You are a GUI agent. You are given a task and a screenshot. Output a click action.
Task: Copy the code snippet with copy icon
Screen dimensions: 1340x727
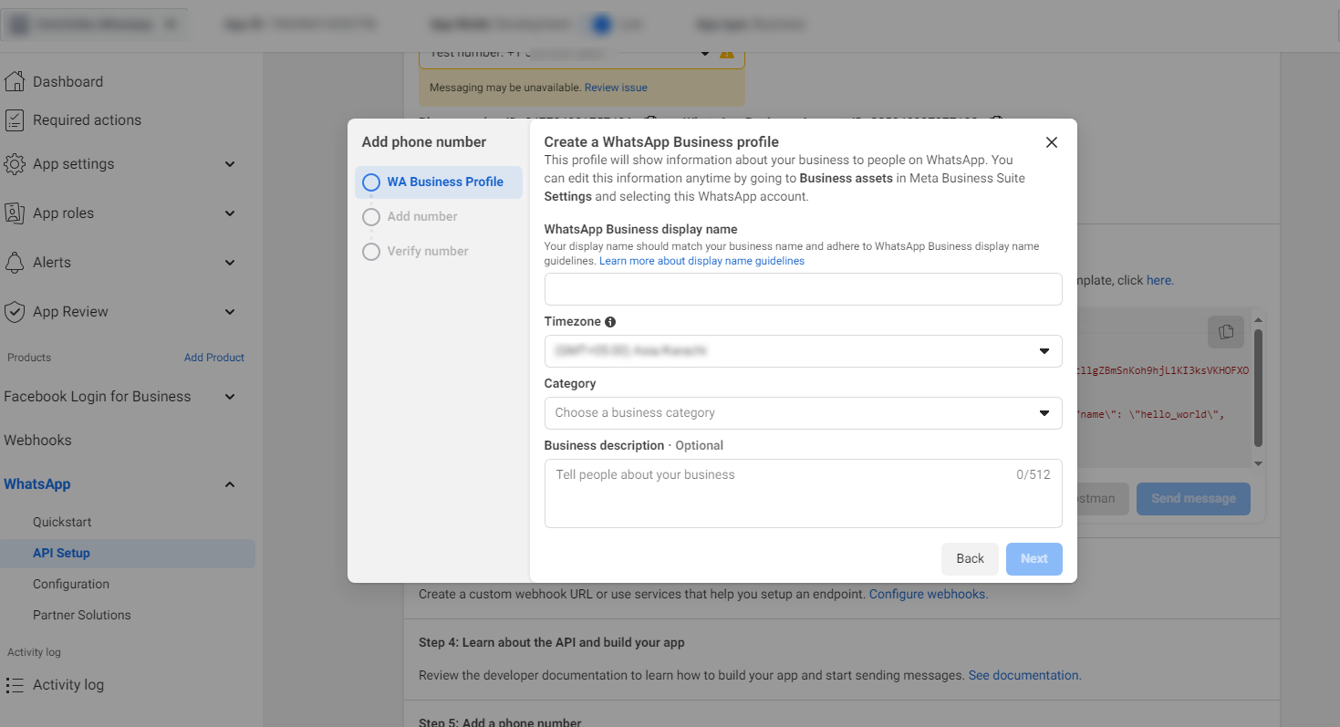[1226, 331]
